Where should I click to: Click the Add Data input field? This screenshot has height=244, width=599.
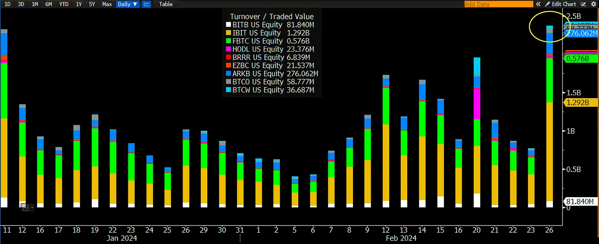(x=498, y=4)
